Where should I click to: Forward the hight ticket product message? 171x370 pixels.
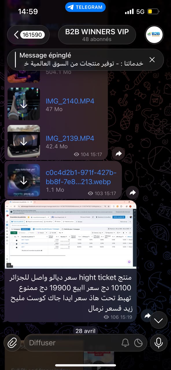(147, 316)
